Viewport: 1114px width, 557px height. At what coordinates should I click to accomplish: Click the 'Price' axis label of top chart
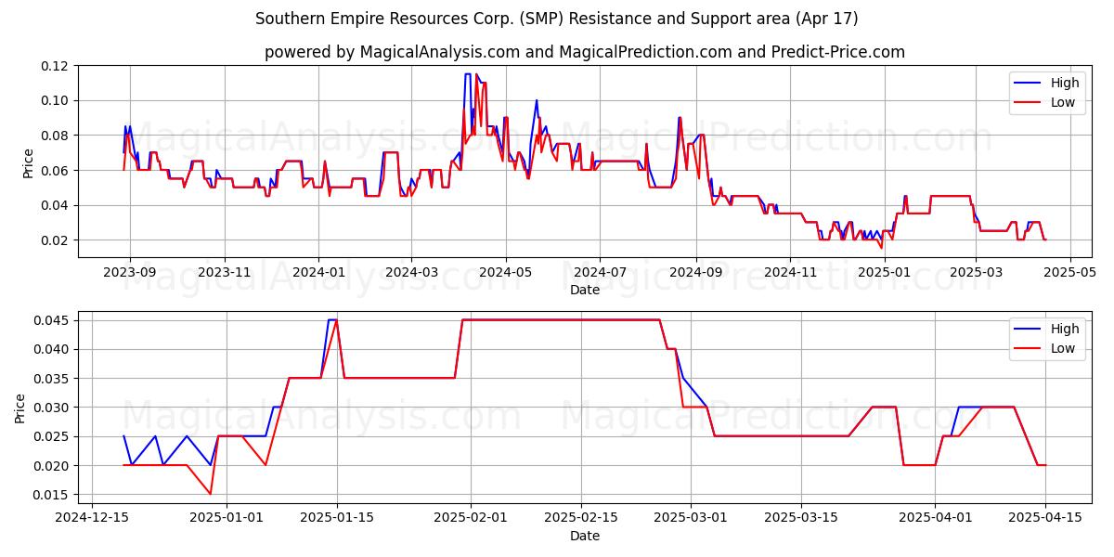28,162
